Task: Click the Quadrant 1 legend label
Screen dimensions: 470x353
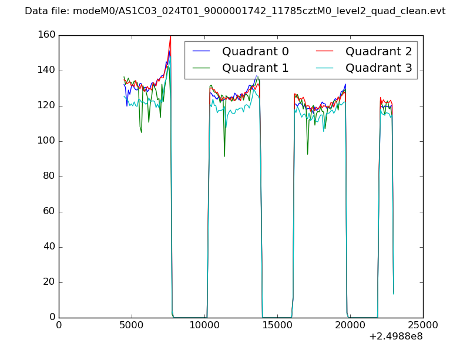Action: [255, 68]
